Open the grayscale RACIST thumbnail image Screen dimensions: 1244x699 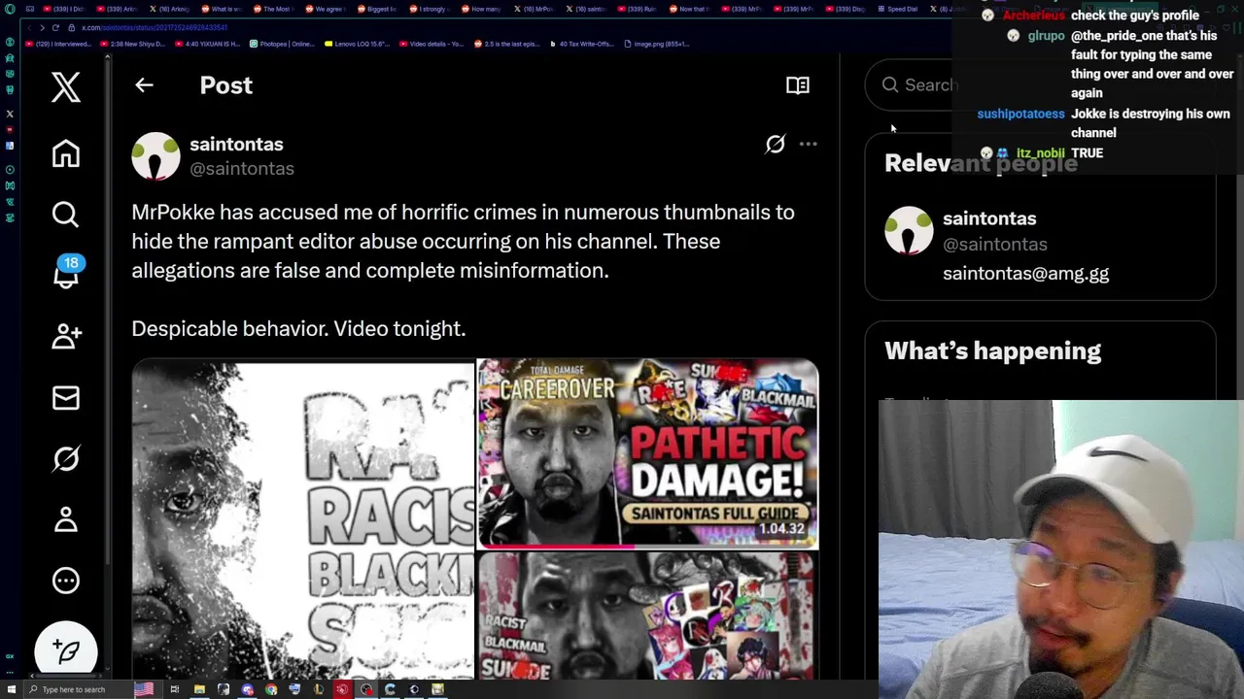coord(302,519)
